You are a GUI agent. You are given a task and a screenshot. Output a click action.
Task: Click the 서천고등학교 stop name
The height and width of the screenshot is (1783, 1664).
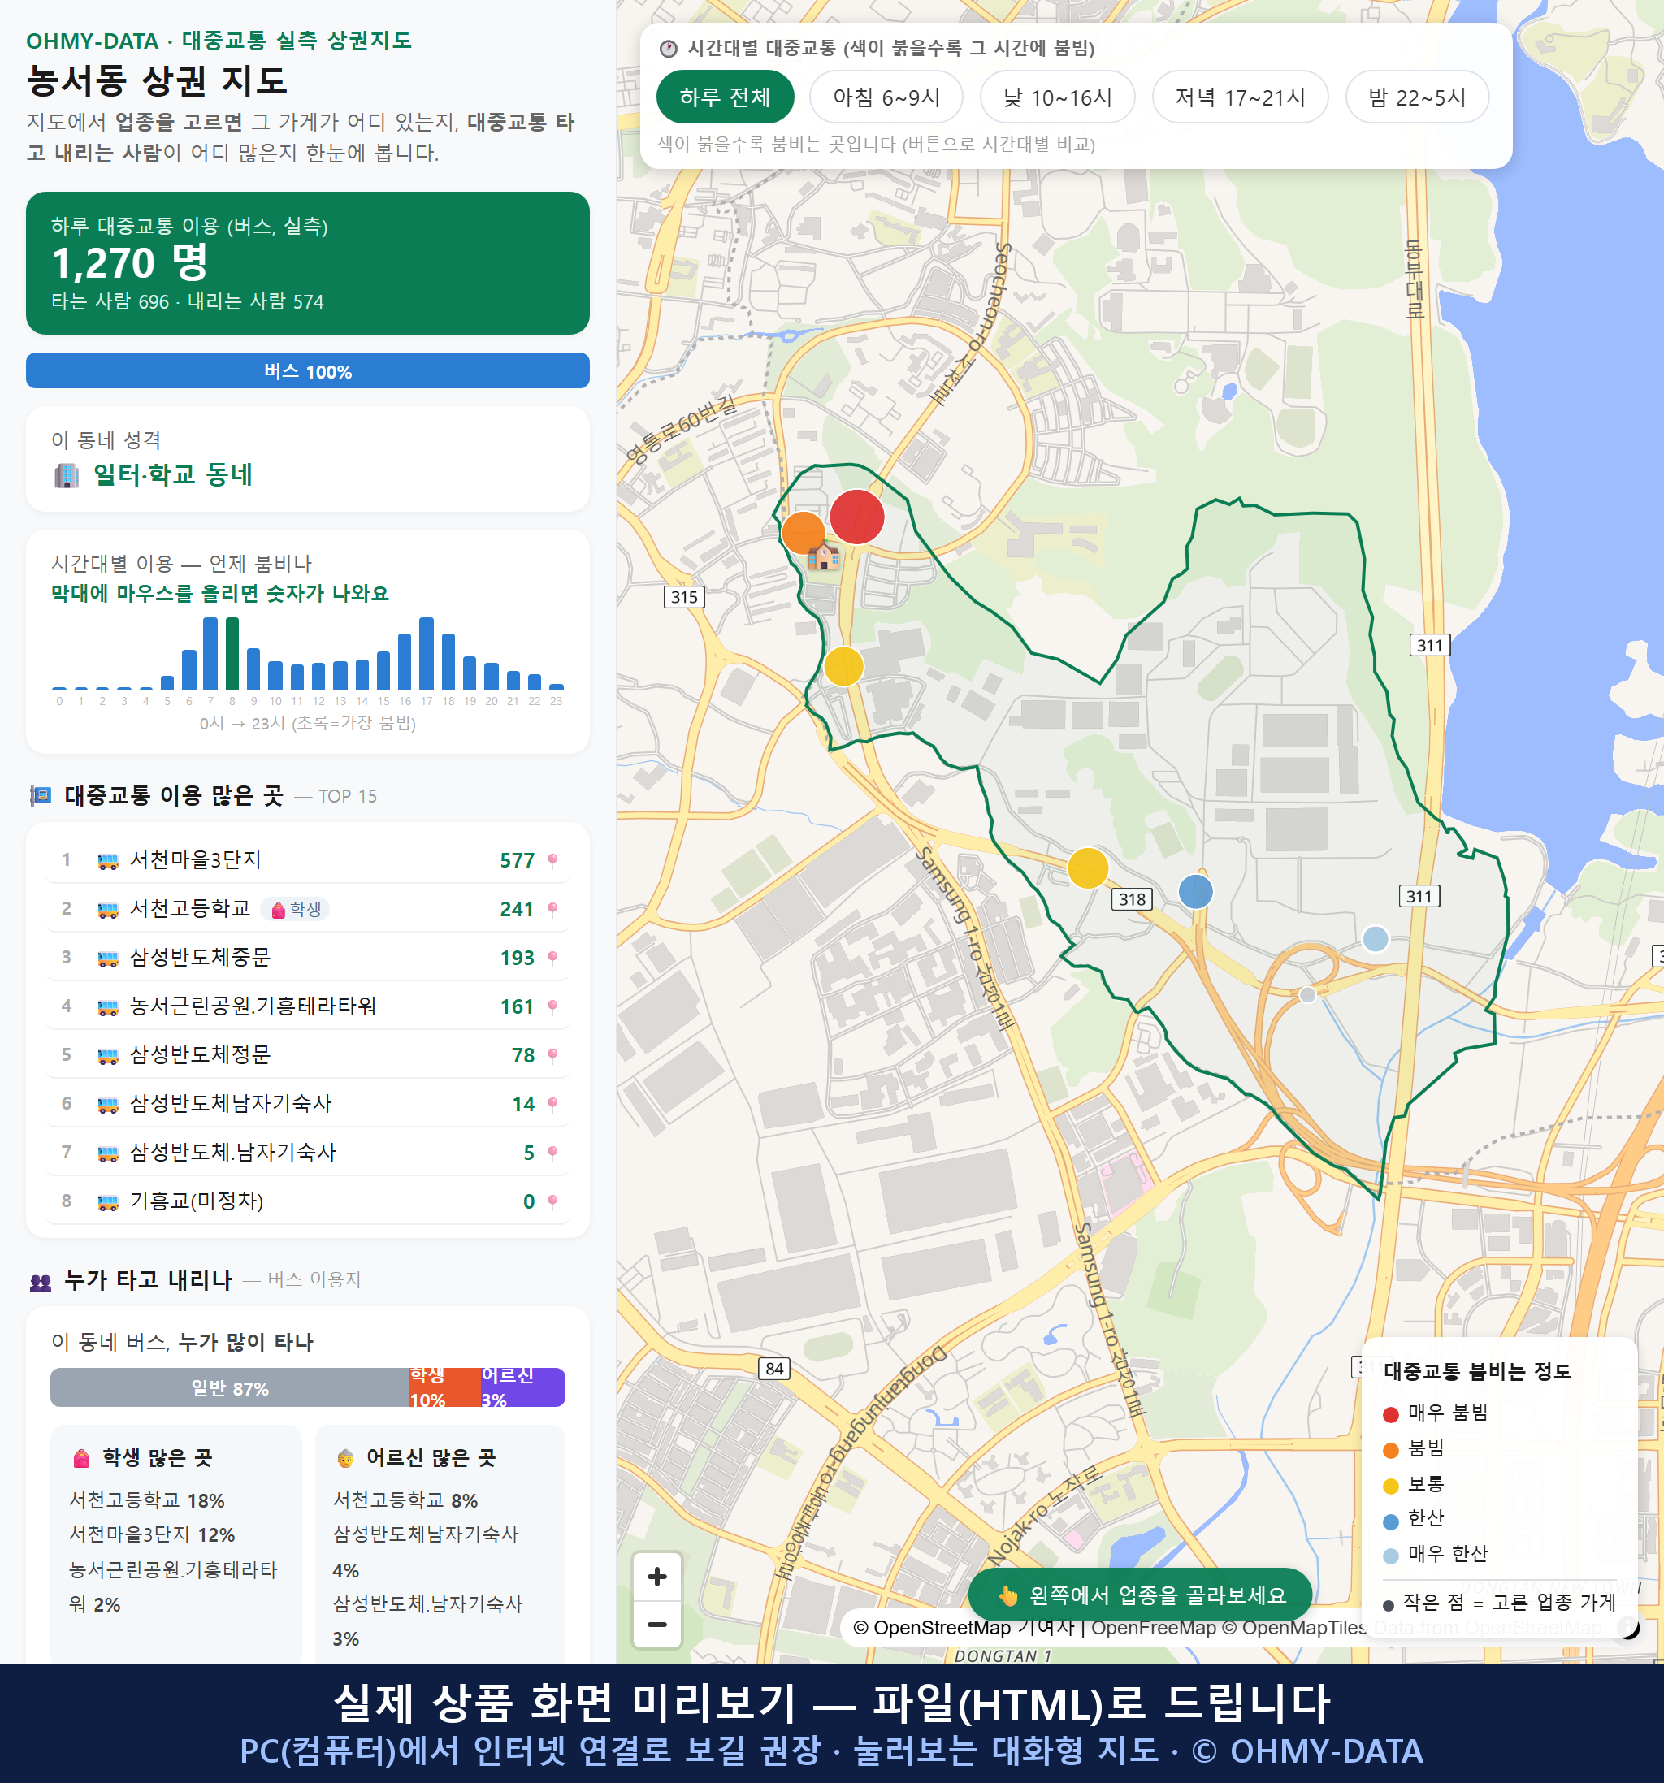click(x=190, y=908)
